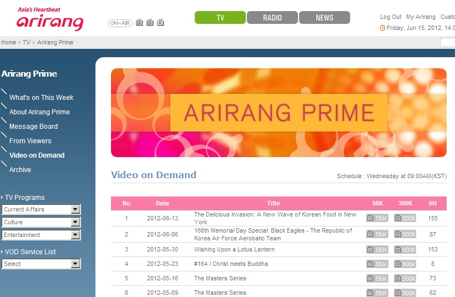Play 300K video for 2012-05-09 Masters Series
This screenshot has width=455, height=297.
(405, 293)
